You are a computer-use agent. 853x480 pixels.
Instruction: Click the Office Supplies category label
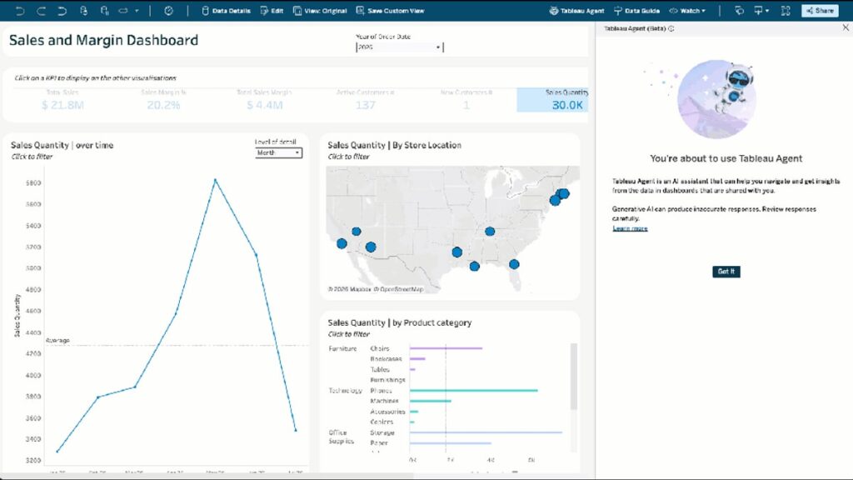coord(341,437)
